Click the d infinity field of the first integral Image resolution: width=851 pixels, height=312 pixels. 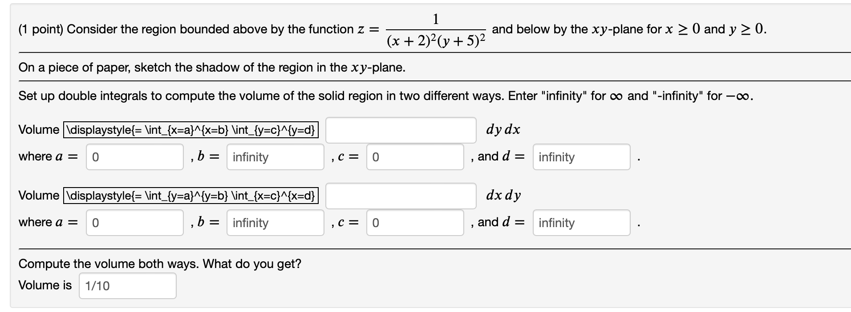[581, 157]
